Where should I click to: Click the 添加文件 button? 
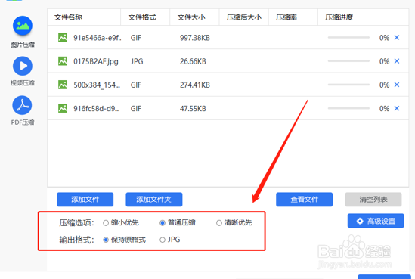pos(85,200)
